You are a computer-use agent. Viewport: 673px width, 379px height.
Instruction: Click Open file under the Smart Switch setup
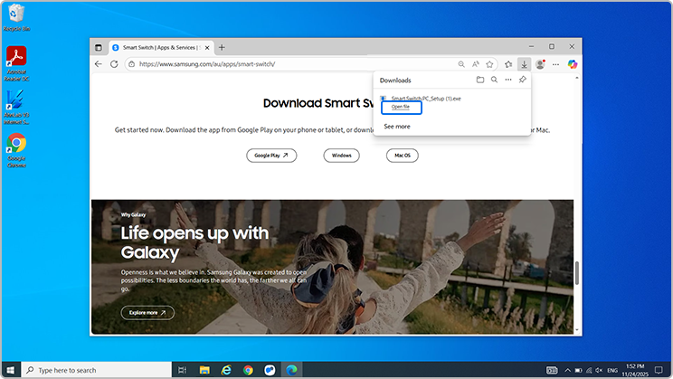tap(400, 107)
